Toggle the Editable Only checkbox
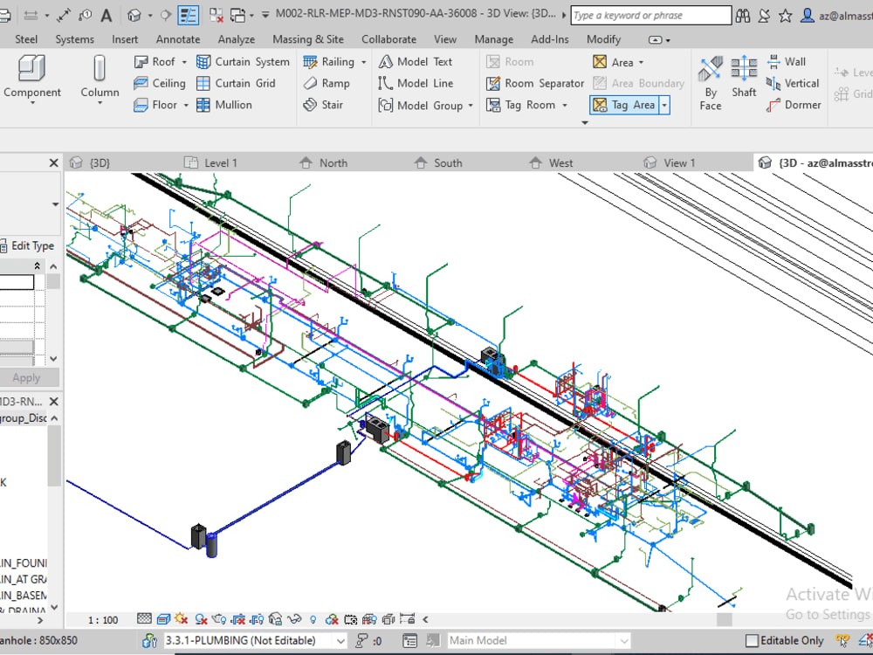This screenshot has height=655, width=873. pyautogui.click(x=752, y=641)
